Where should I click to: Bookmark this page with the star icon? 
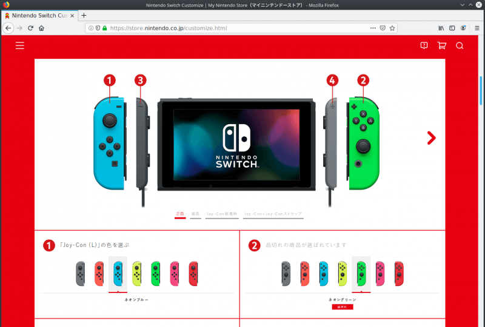pos(392,28)
